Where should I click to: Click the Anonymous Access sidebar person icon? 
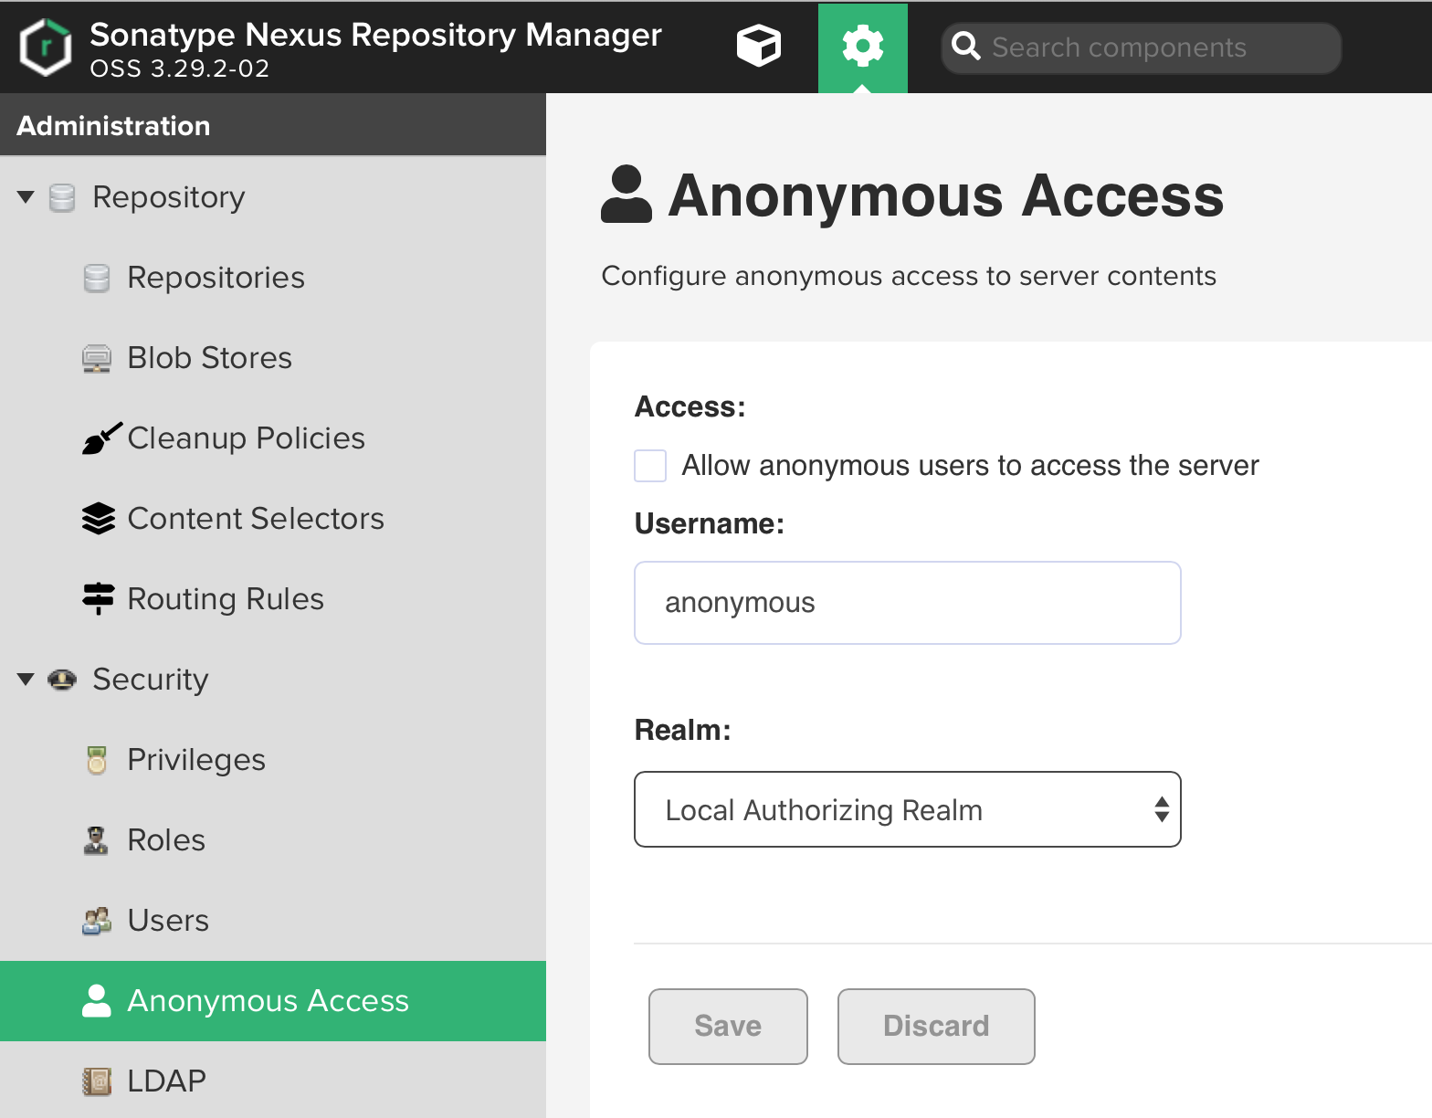click(96, 1001)
